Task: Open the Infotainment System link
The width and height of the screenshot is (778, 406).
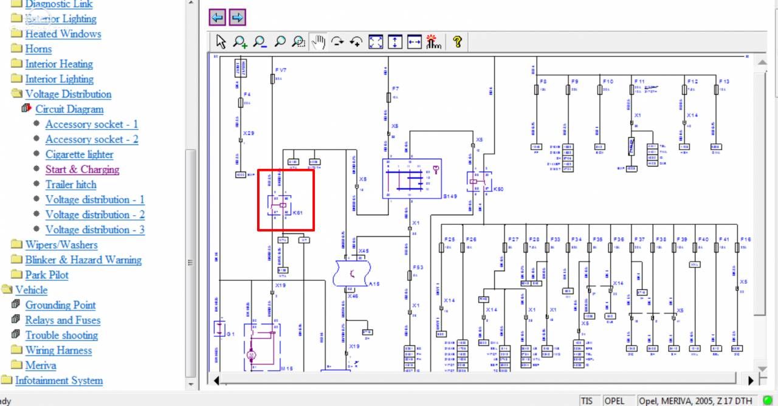Action: 59,380
